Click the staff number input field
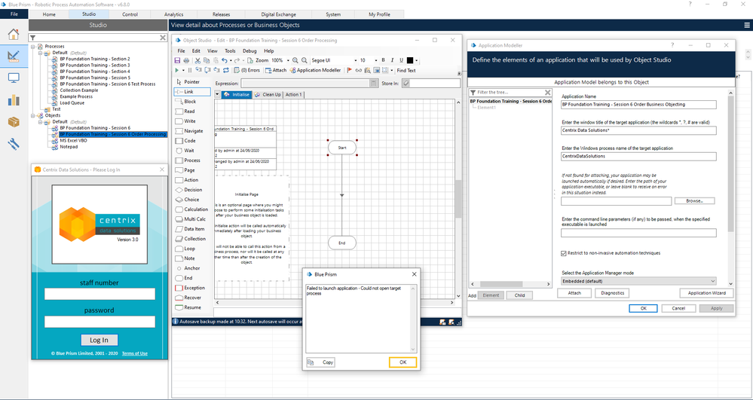The image size is (753, 400). pyautogui.click(x=99, y=294)
